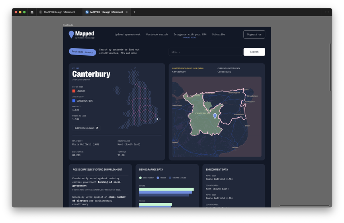Click the Deal label on map
The width and height of the screenshot is (344, 223).
[247, 126]
